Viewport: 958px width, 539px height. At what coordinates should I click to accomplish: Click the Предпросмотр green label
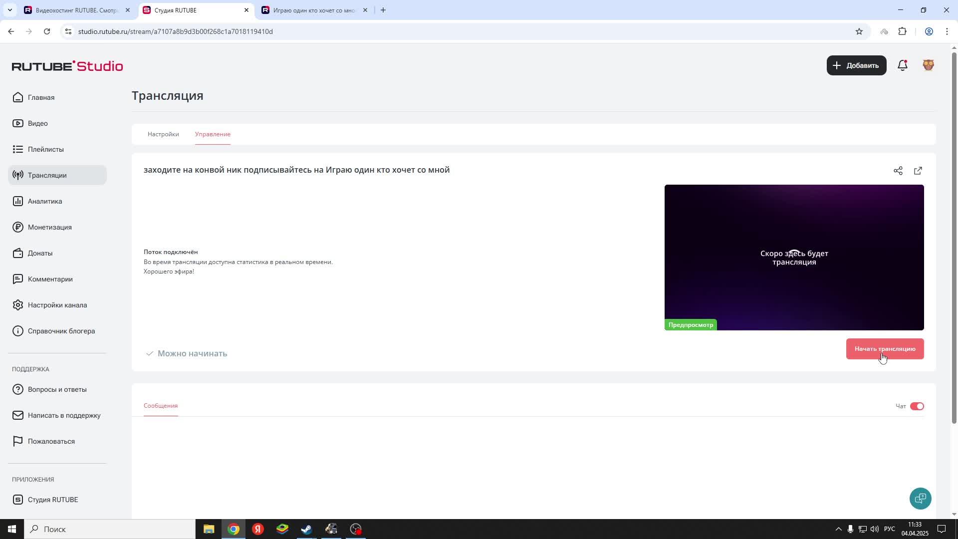(691, 325)
